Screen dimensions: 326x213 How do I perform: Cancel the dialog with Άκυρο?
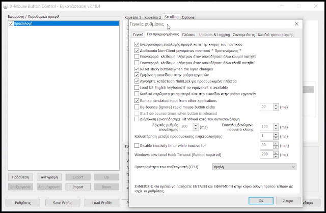(x=288, y=201)
